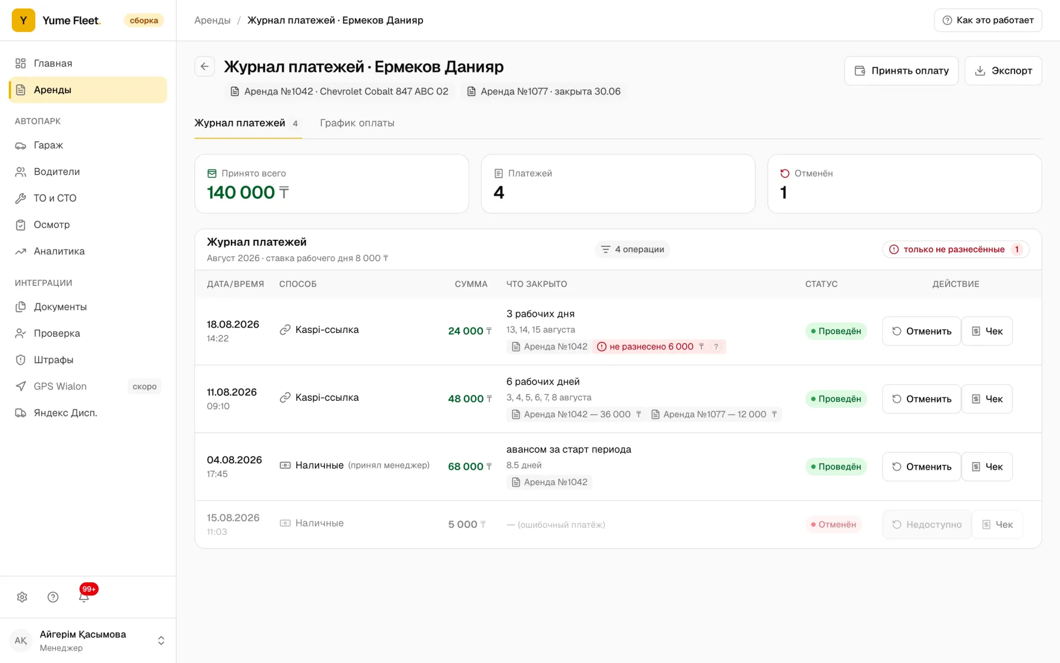Open Штрафы integration
Viewport: 1060px width, 663px height.
(x=88, y=359)
